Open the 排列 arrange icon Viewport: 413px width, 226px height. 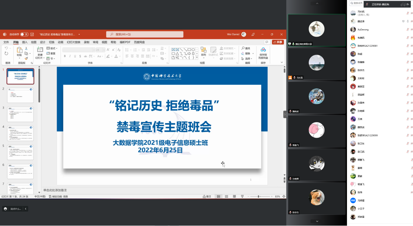tap(203, 50)
